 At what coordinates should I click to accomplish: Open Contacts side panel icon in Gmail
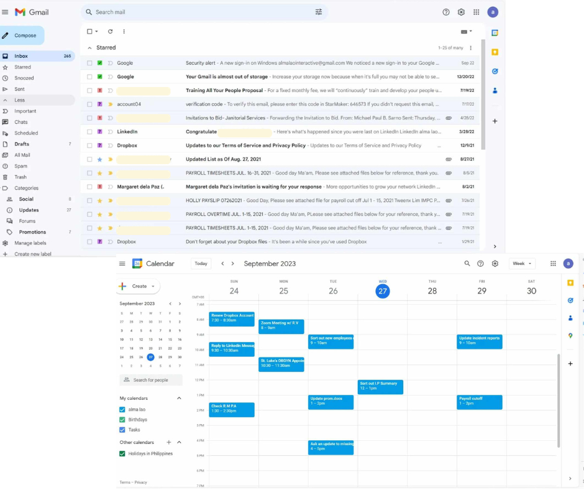click(495, 90)
